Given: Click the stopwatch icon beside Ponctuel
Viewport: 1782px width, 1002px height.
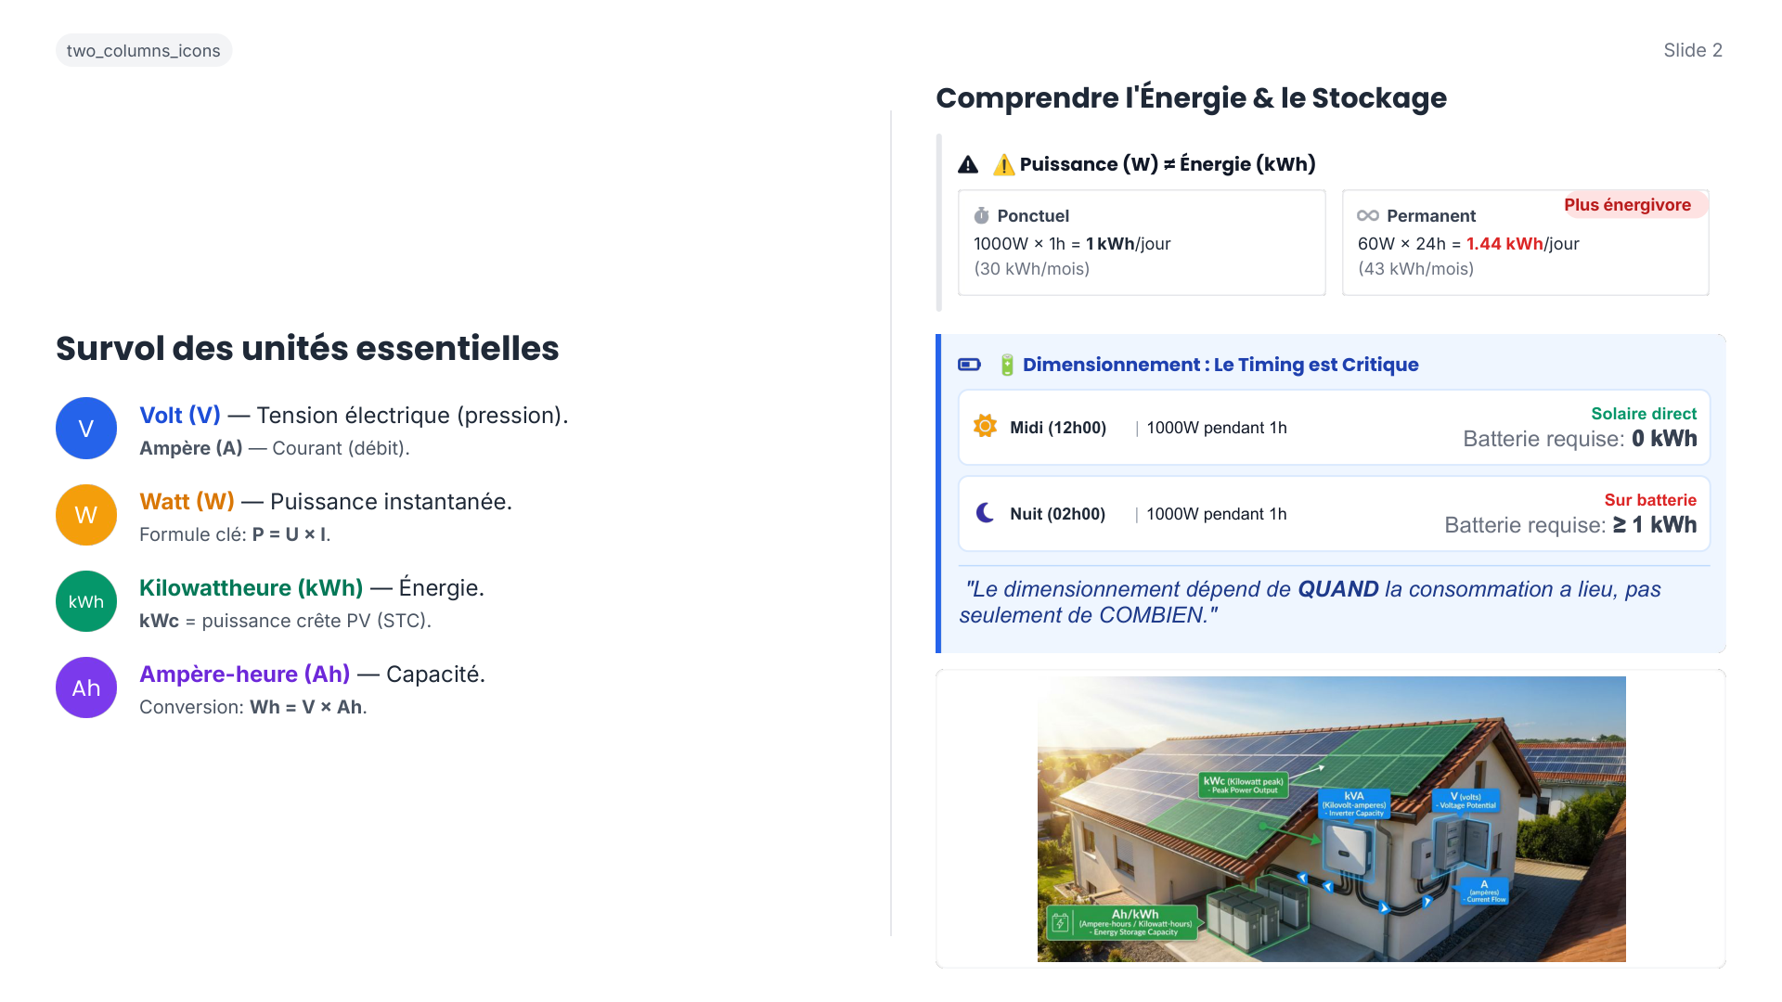Looking at the screenshot, I should 981,216.
